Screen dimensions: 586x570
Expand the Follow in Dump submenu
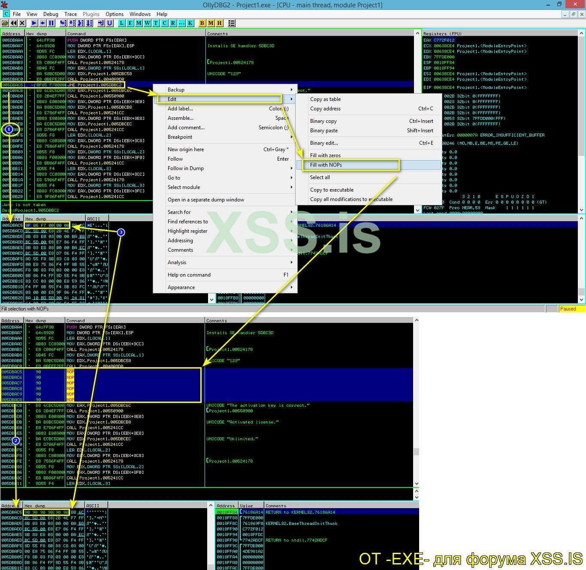click(225, 168)
